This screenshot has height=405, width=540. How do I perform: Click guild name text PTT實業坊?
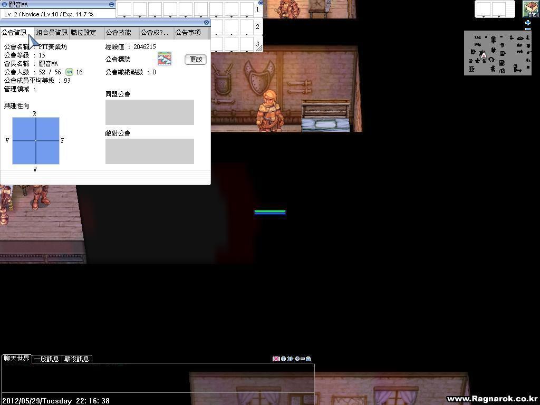click(x=53, y=47)
